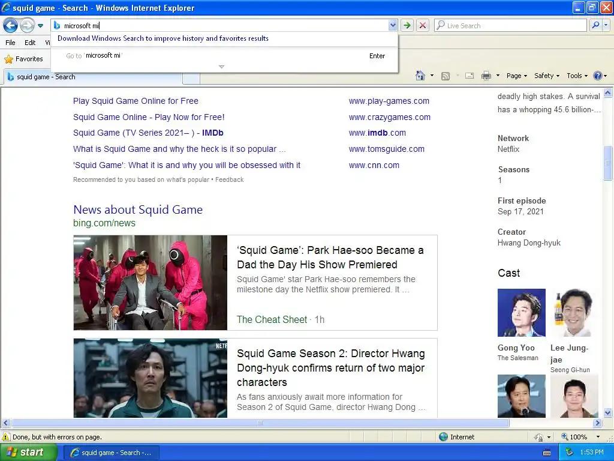The width and height of the screenshot is (614, 461).
Task: Open 'Play Squid Game Online for Free'
Action: coord(136,101)
